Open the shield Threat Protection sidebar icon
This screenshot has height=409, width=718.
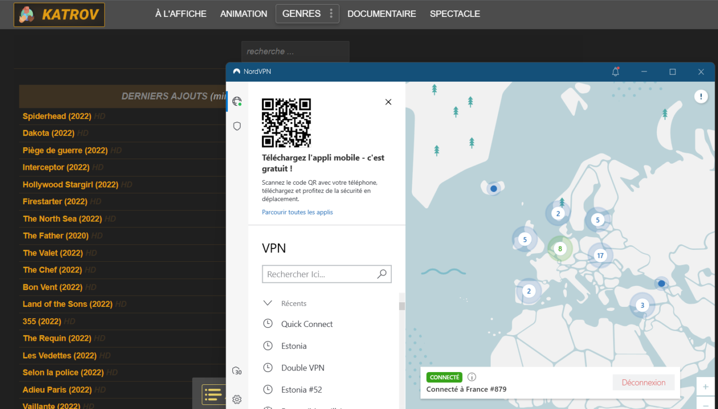[x=237, y=126]
